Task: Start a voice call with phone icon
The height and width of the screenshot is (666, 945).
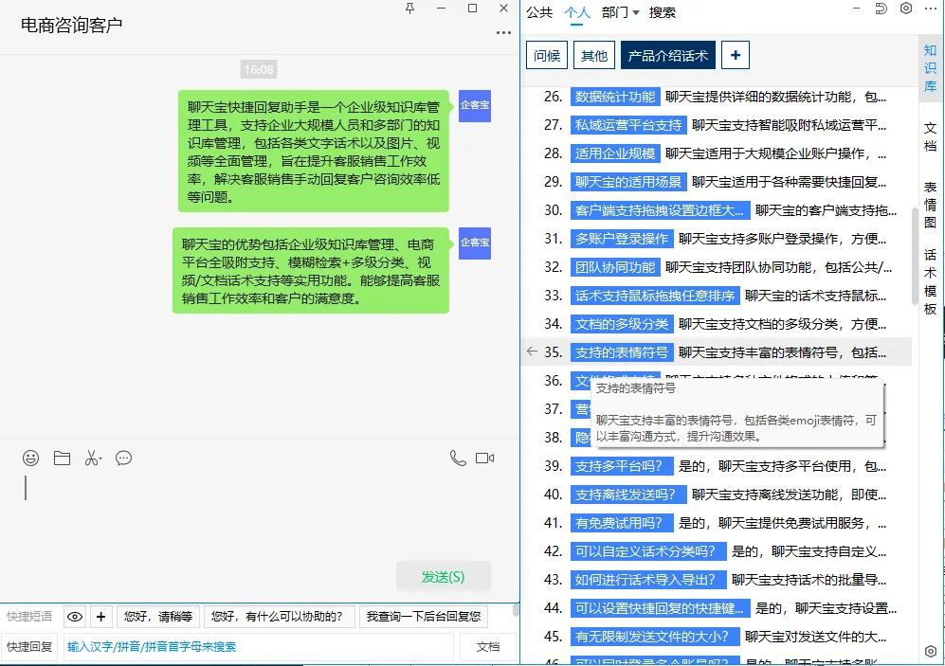Action: pyautogui.click(x=458, y=459)
